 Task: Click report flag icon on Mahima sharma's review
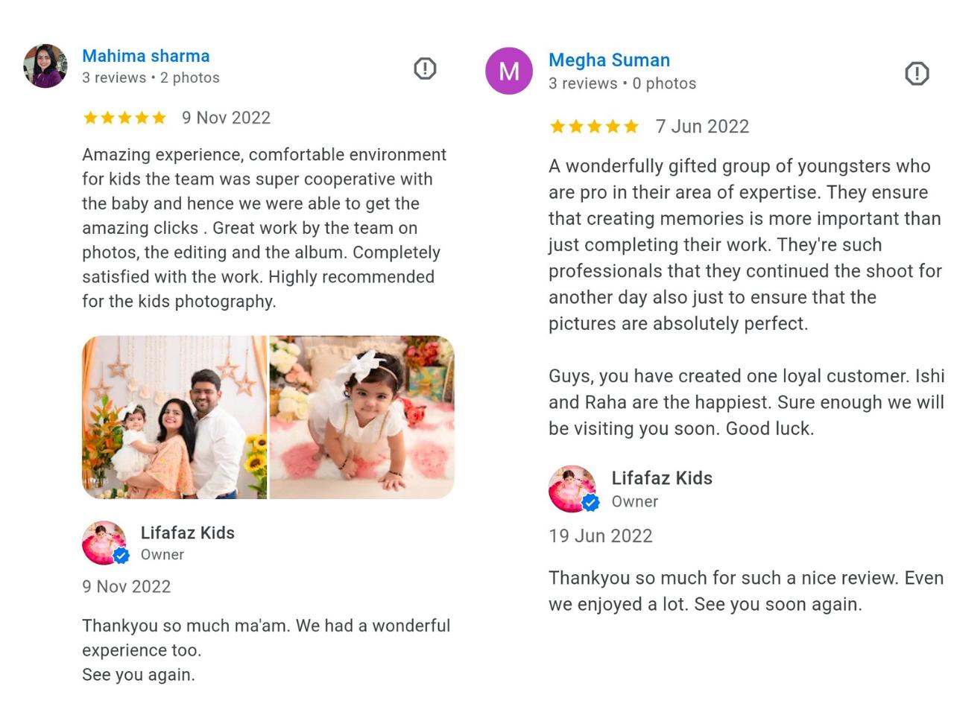(425, 69)
